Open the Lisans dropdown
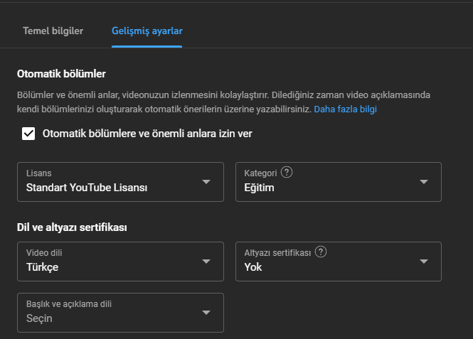 point(120,182)
